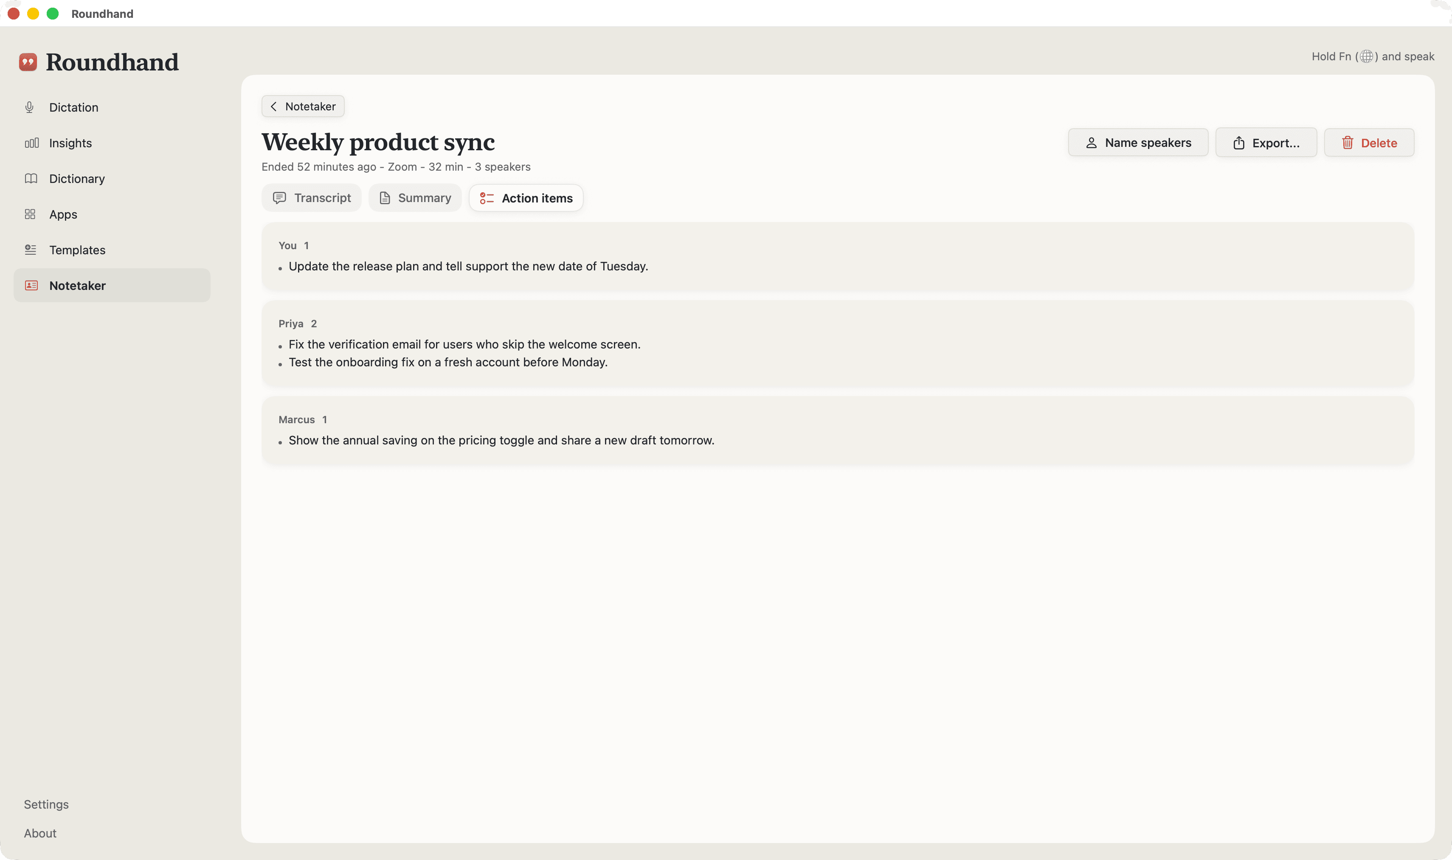
Task: Open About at the sidebar bottom
Action: tap(40, 833)
